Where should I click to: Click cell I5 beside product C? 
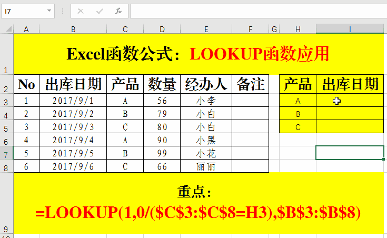pyautogui.click(x=350, y=127)
